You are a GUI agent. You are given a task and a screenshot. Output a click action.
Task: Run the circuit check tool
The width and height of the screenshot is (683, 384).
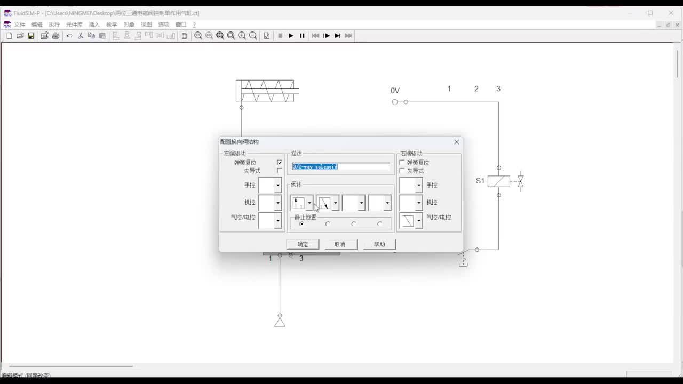point(266,36)
